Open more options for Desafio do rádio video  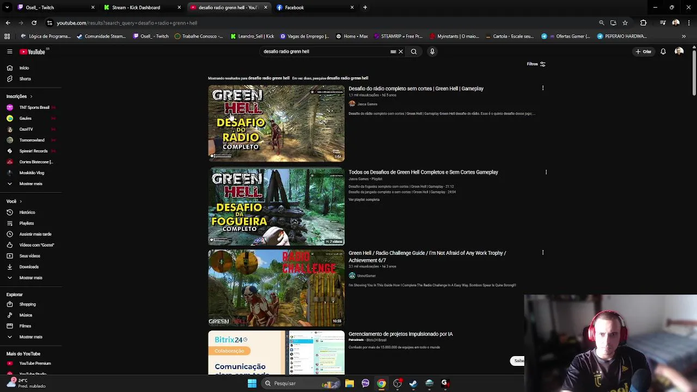(x=543, y=88)
